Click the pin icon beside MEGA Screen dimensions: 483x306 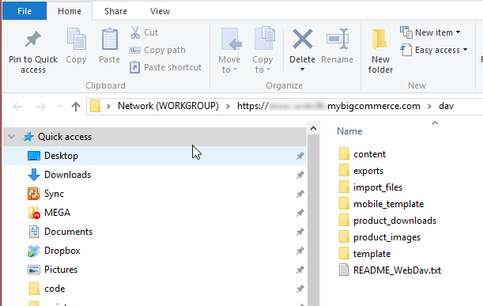pyautogui.click(x=300, y=213)
